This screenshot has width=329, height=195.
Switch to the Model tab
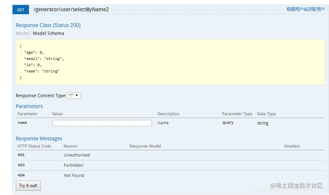point(22,33)
